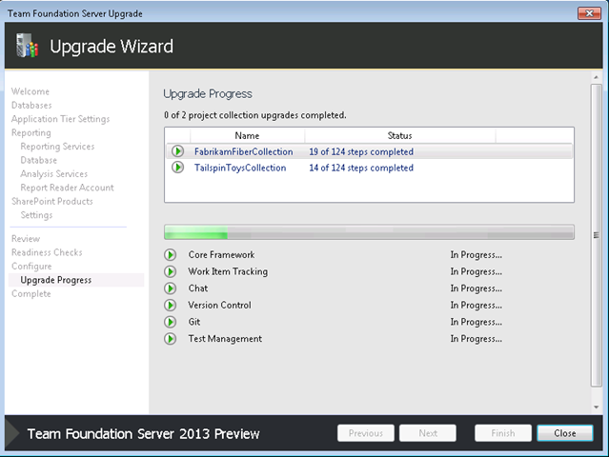Image resolution: width=609 pixels, height=457 pixels.
Task: Click the Previous button
Action: [366, 433]
